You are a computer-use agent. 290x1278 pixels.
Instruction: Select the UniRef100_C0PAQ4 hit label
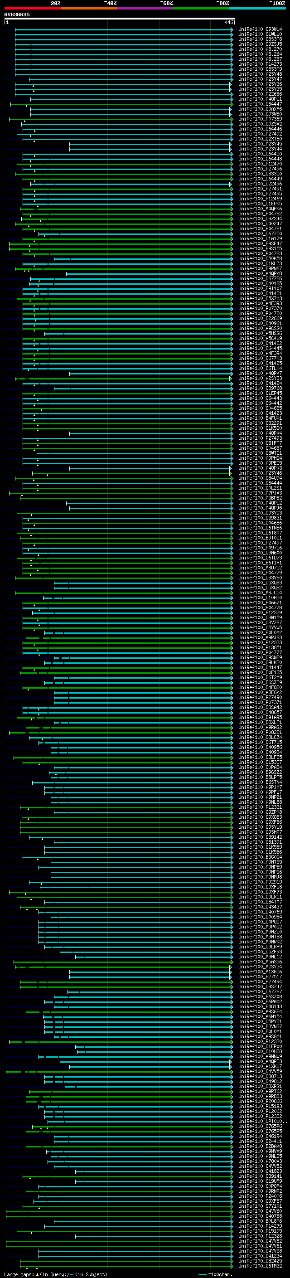click(x=260, y=768)
